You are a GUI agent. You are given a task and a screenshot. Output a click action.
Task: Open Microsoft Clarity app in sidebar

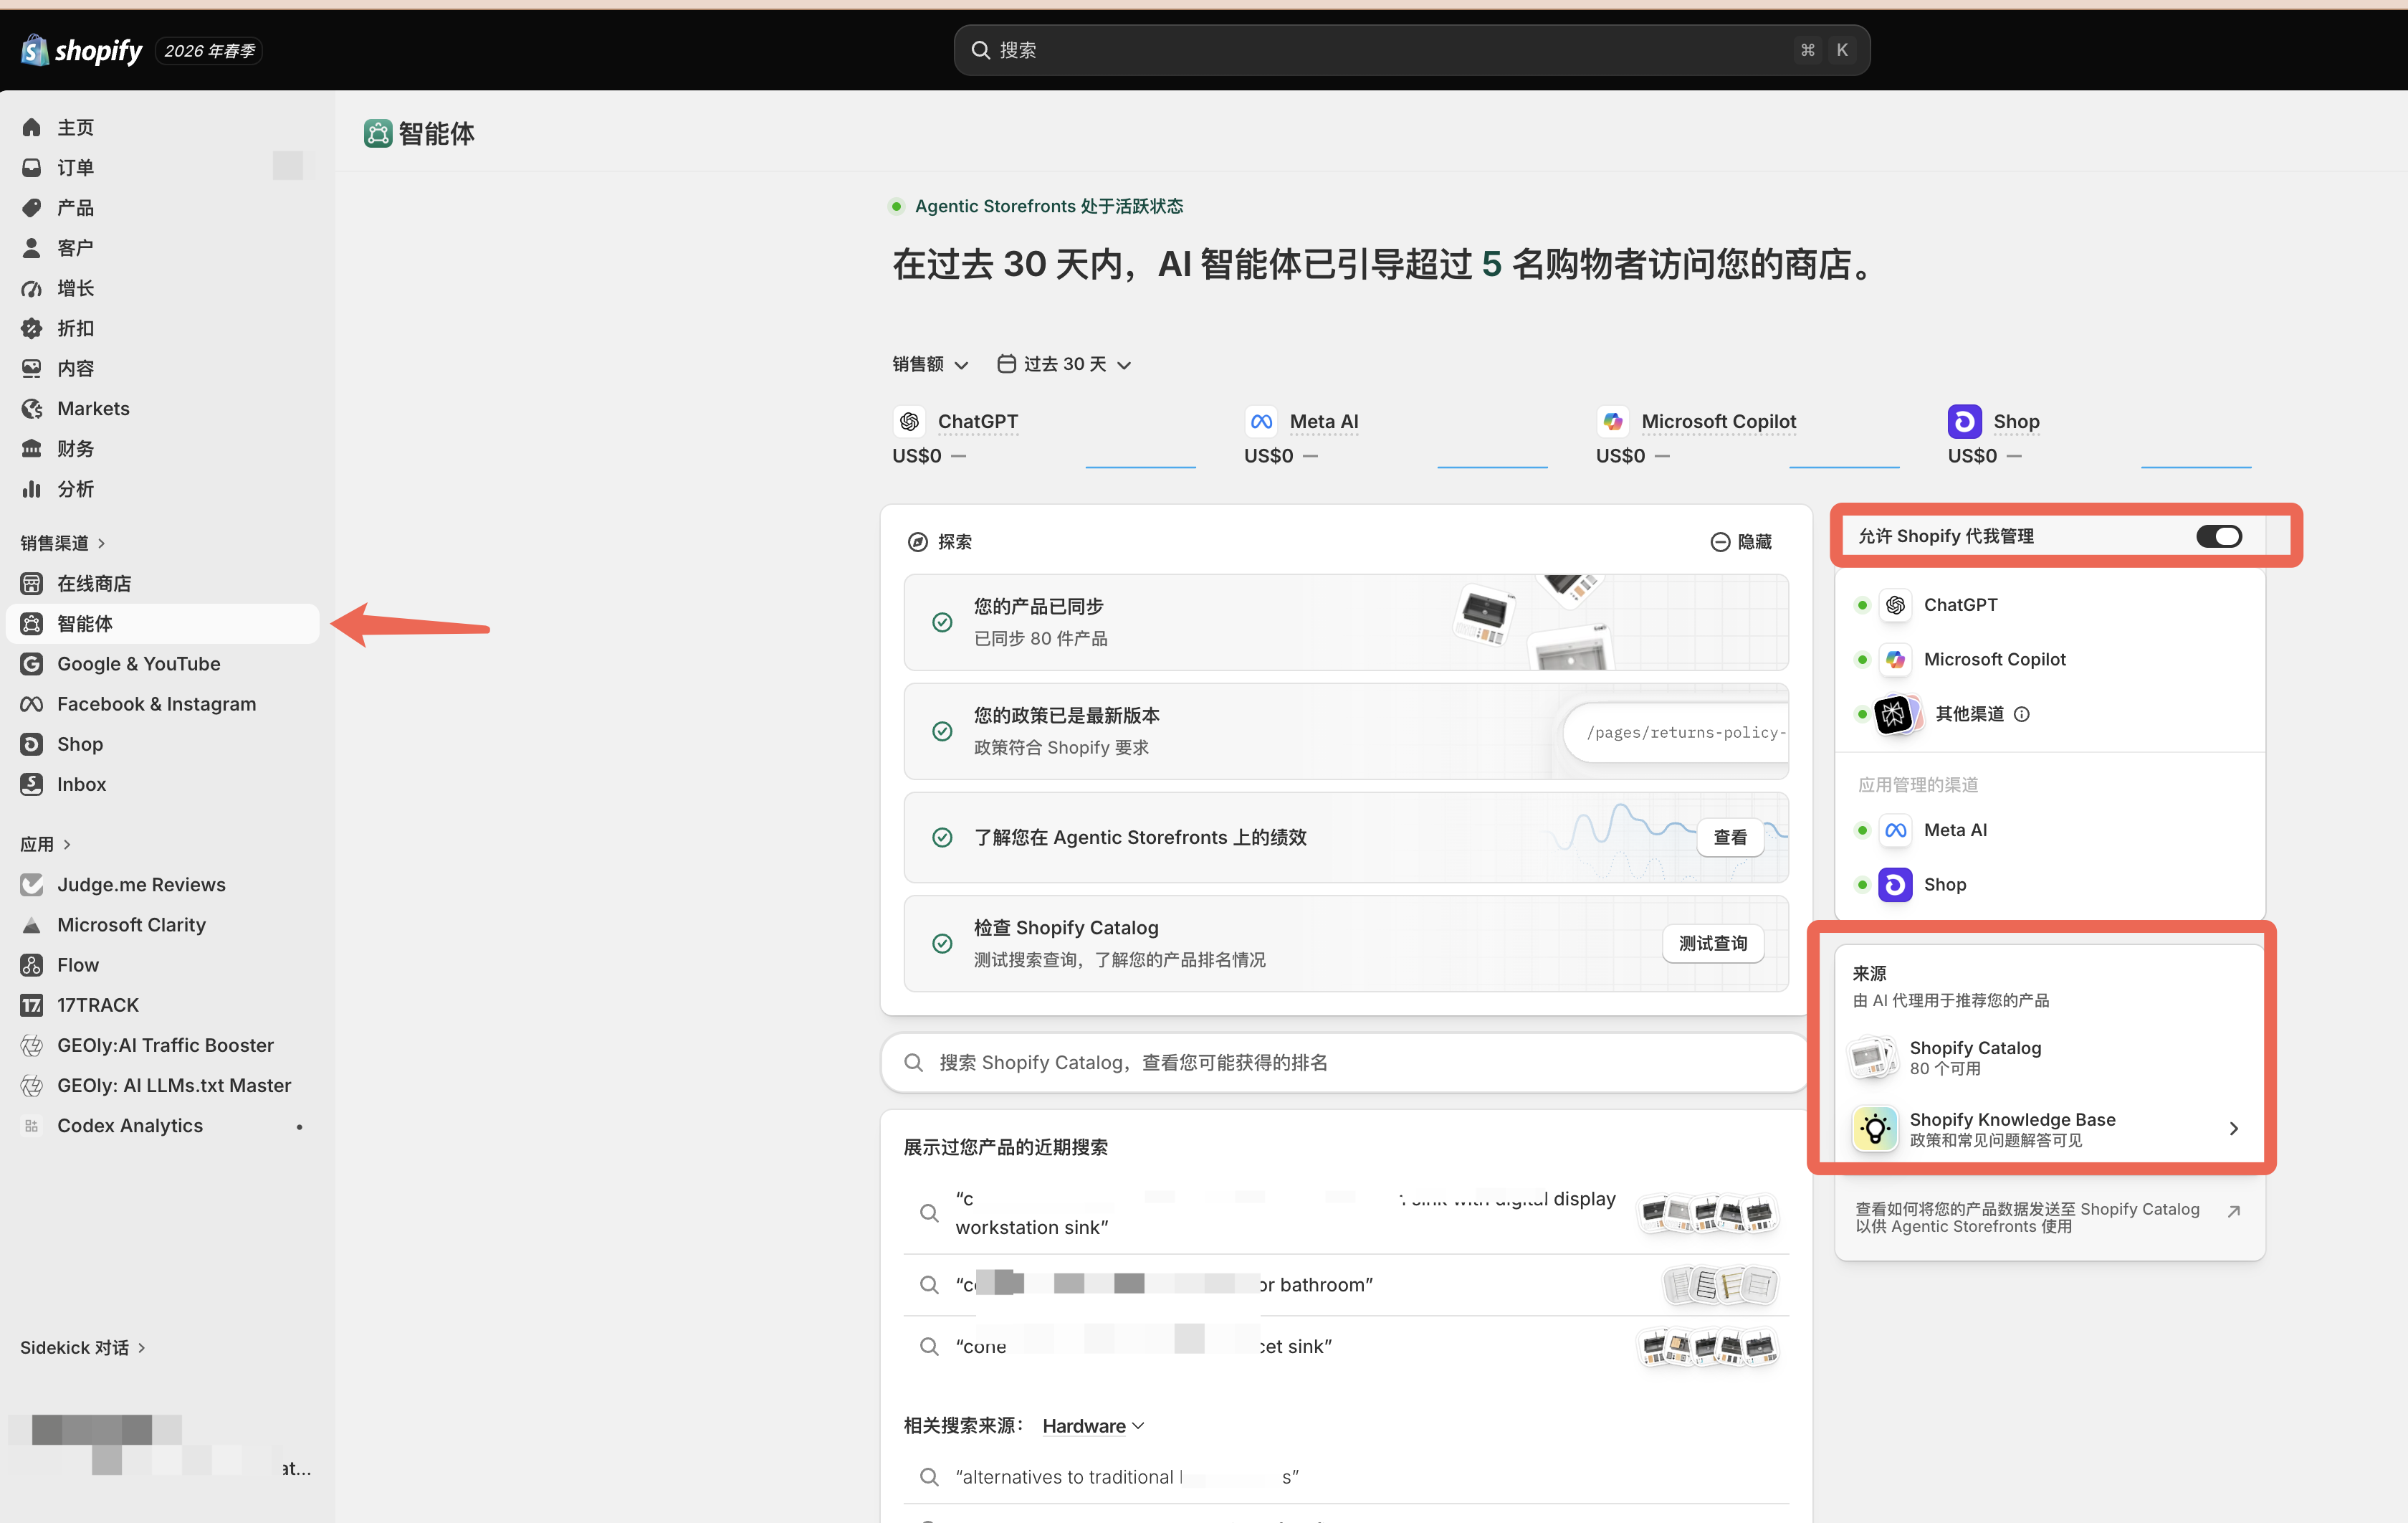click(162, 924)
